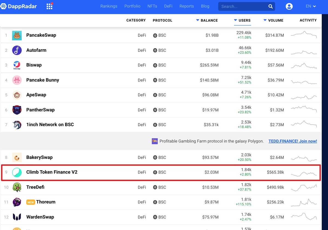Click the 1inch Network unicorn logo

click(x=17, y=125)
